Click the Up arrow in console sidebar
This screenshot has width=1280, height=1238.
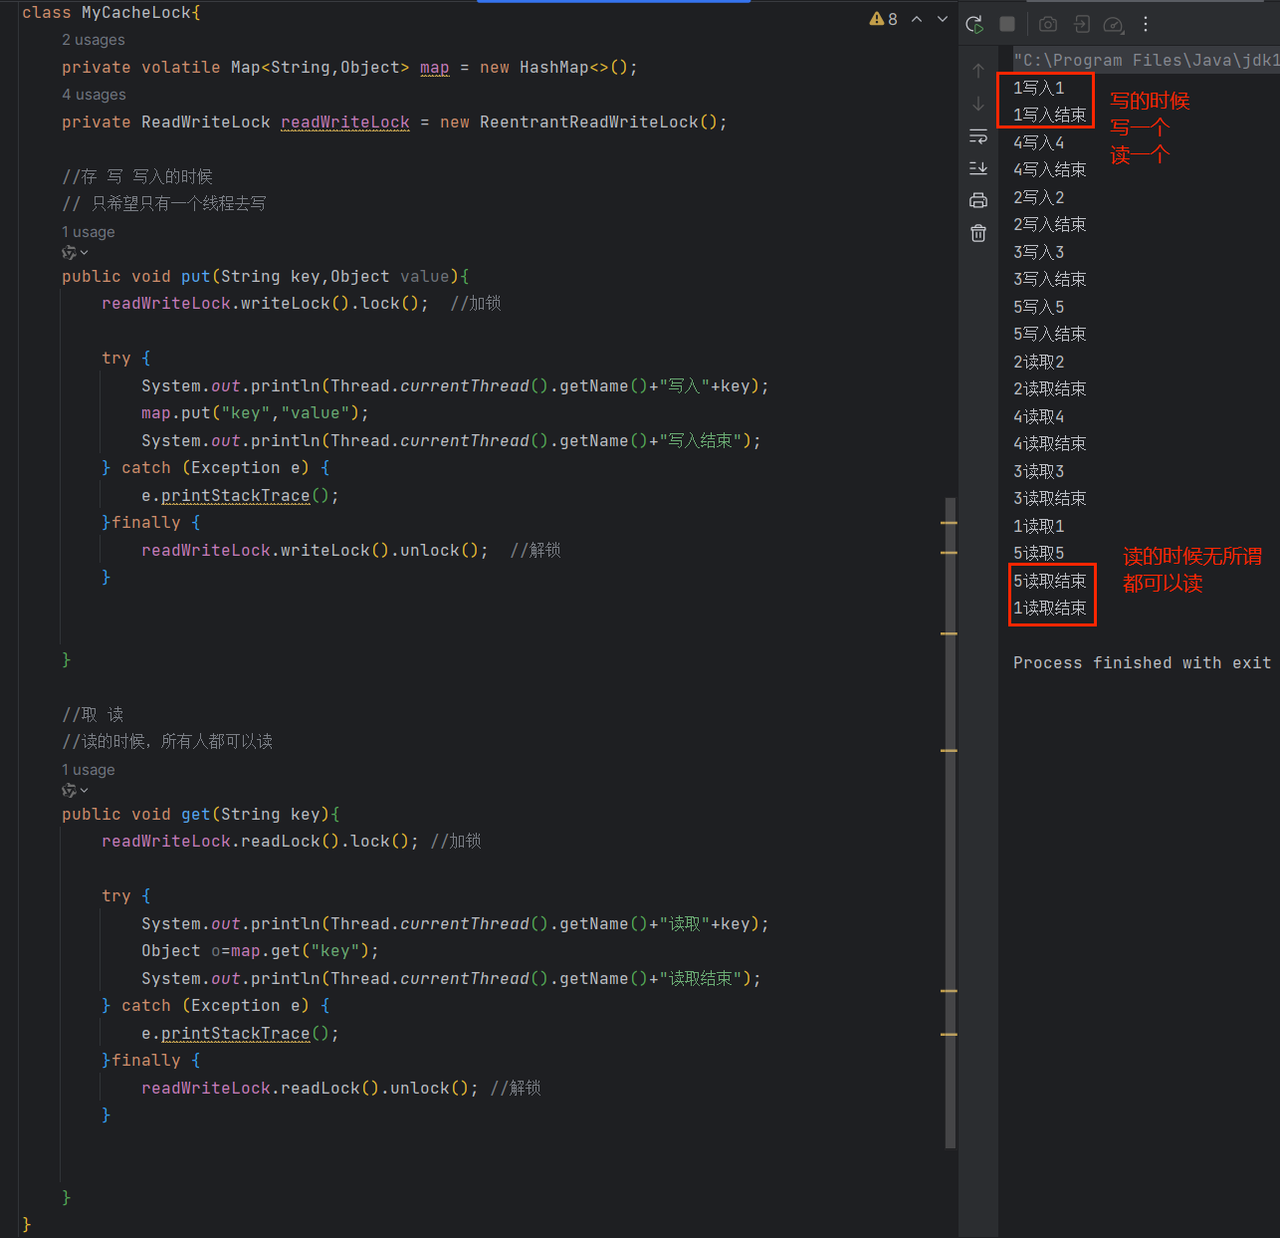pyautogui.click(x=978, y=71)
